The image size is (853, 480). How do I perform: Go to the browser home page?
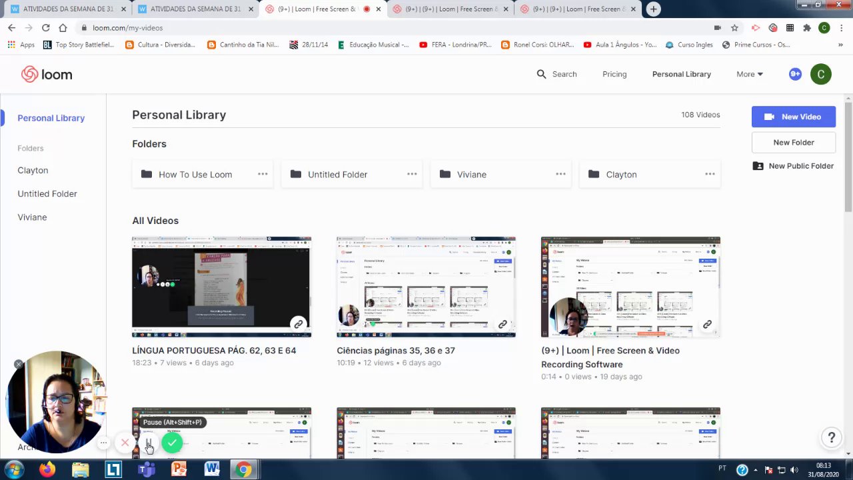click(63, 27)
